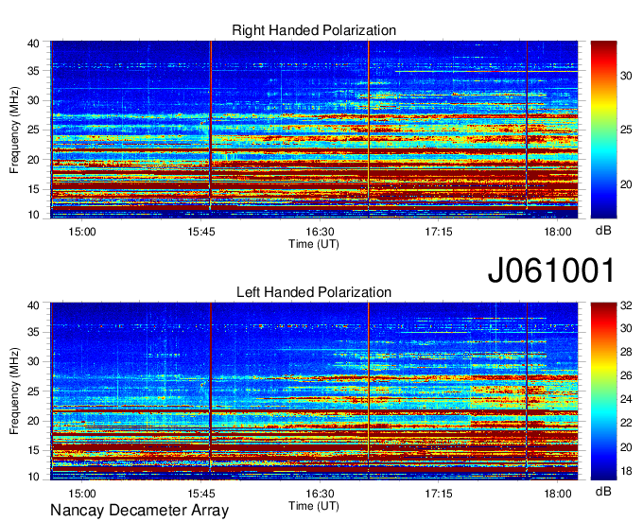Image resolution: width=643 pixels, height=522 pixels.
Task: Click the 16:30 tick label under left-handed plot
Action: pos(320,494)
